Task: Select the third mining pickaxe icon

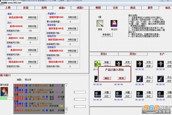Action: (140, 79)
